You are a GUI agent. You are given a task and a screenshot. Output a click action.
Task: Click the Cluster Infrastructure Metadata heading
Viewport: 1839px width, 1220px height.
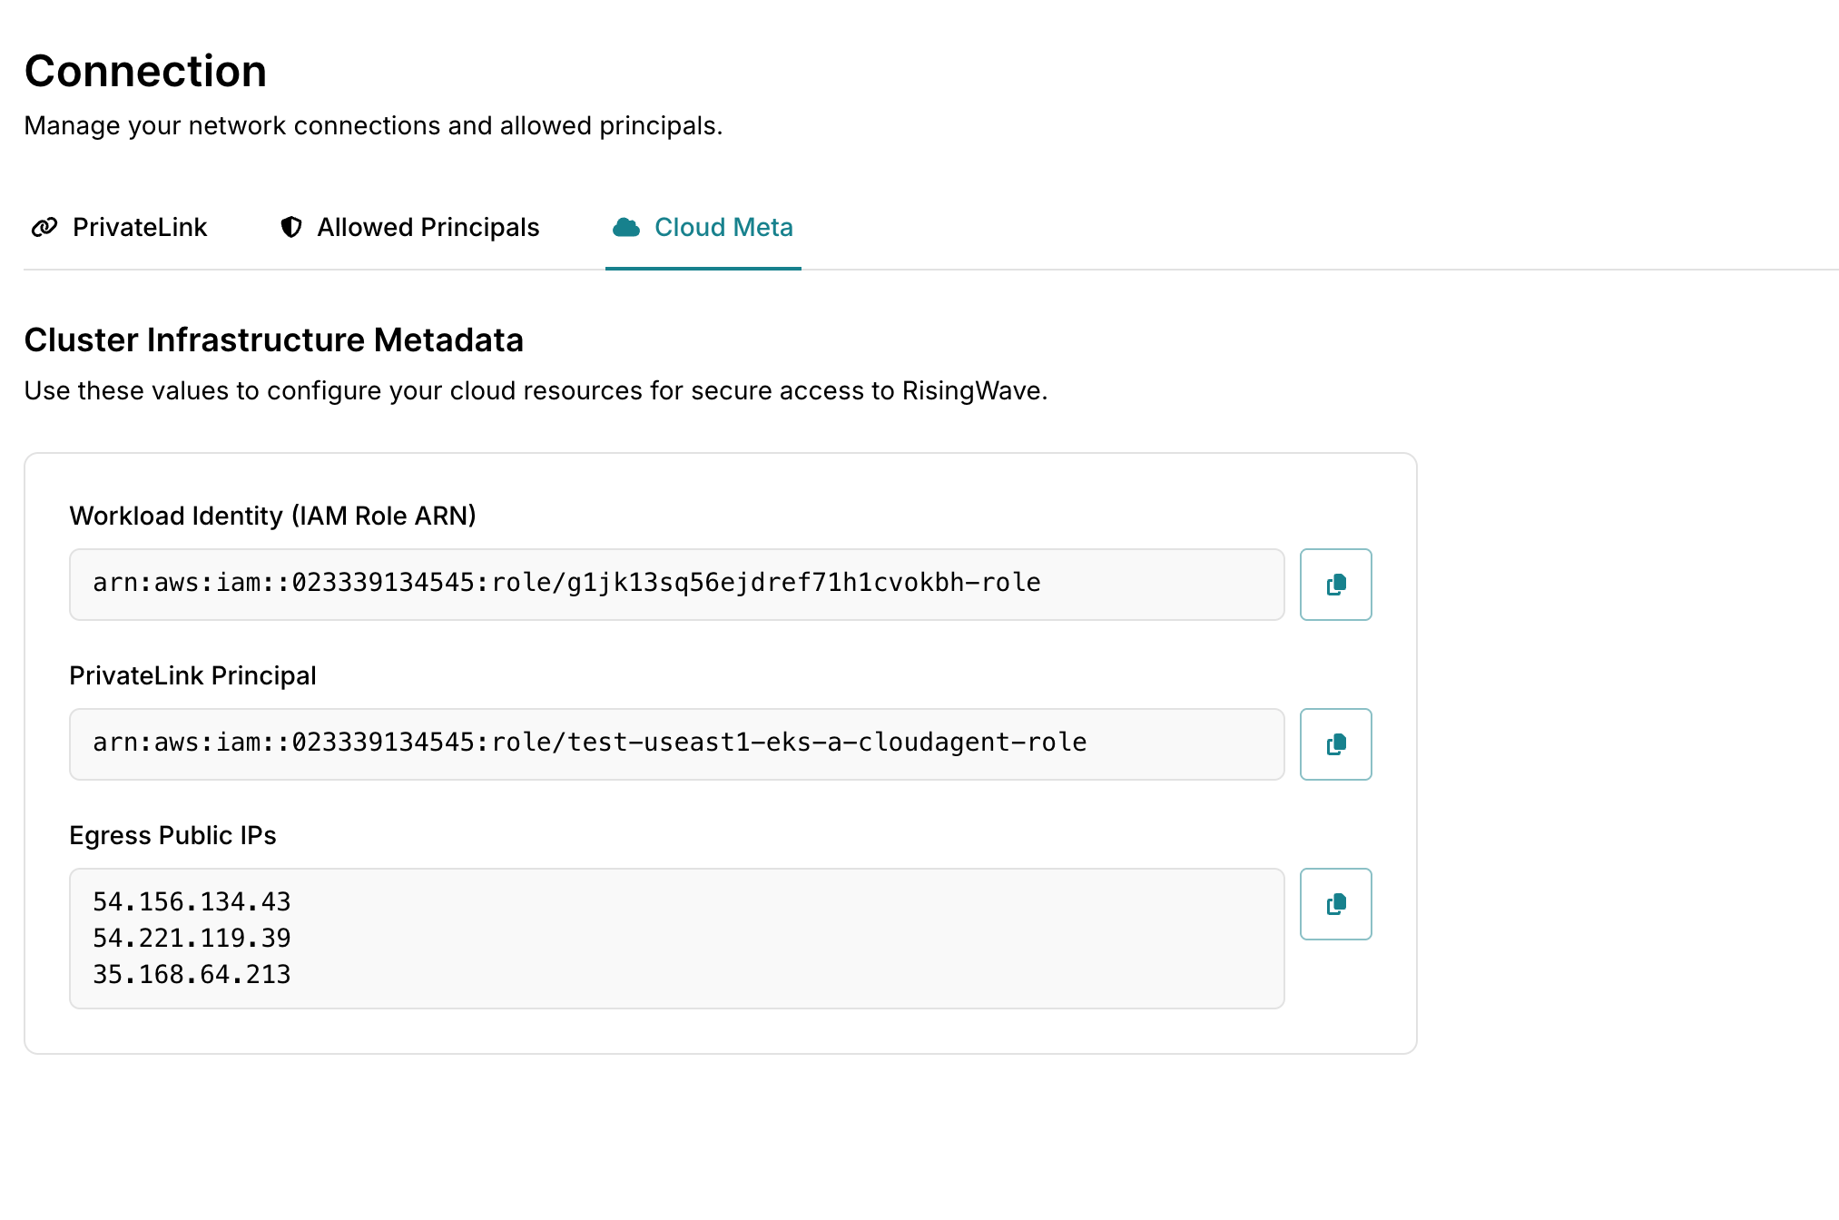click(273, 339)
